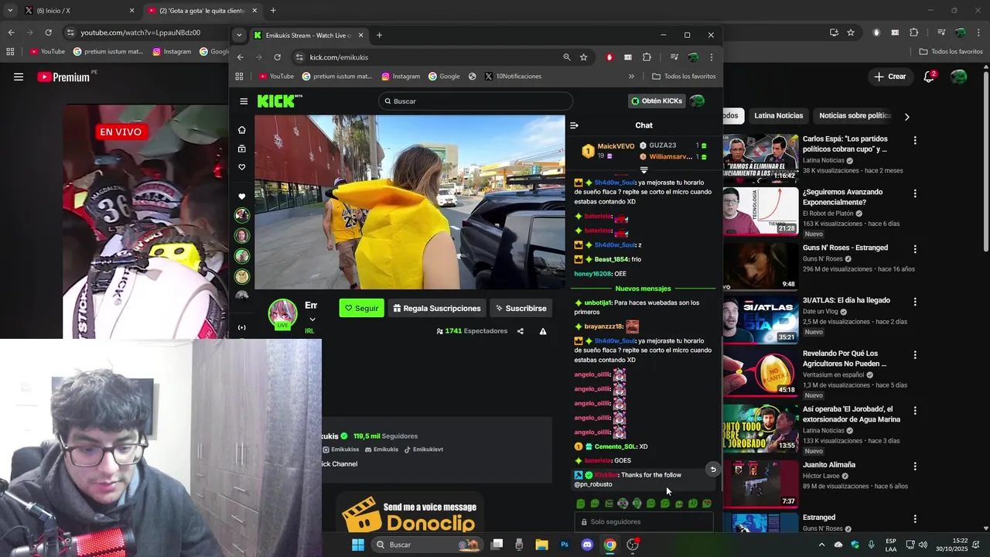Click Solo seguidores chat input
The height and width of the screenshot is (557, 990).
[x=643, y=521]
